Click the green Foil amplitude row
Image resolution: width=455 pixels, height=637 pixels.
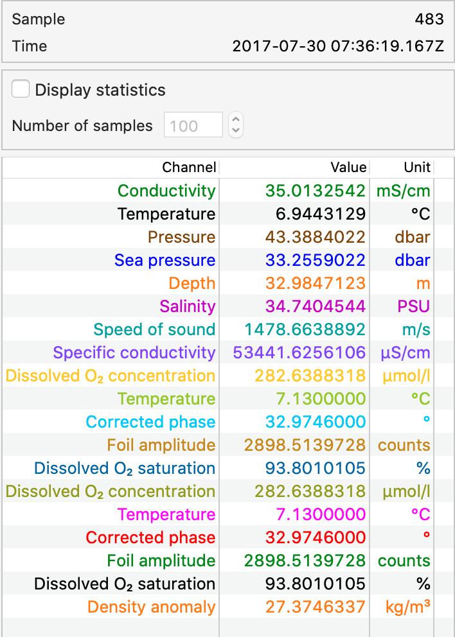pos(161,561)
